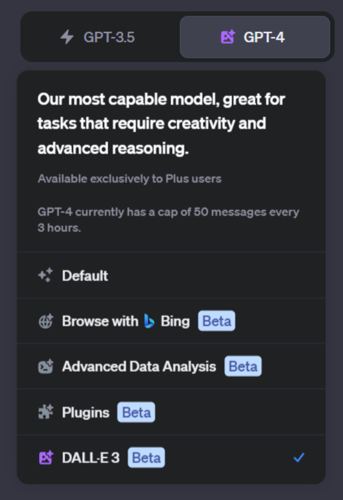Click Beta badge beside Advanced Data Analysis
This screenshot has height=500, width=343.
coord(243,367)
